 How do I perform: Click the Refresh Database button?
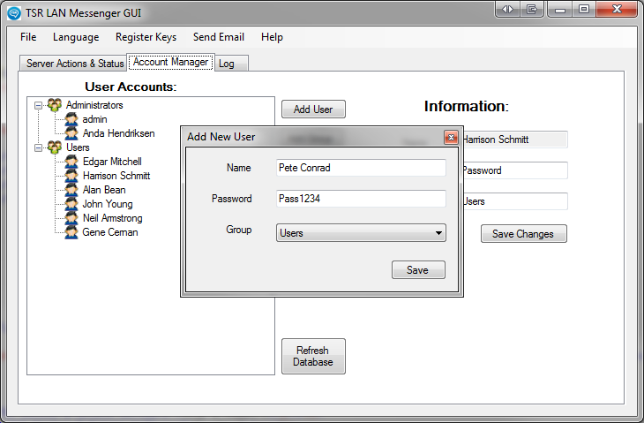tap(312, 356)
